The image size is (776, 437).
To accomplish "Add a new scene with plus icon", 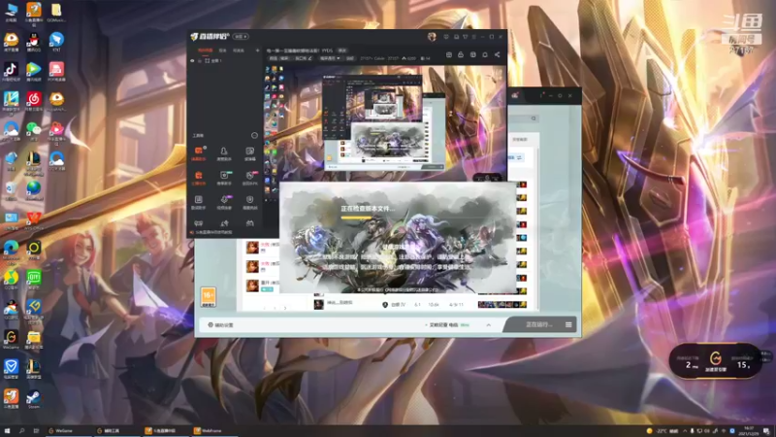I will (257, 50).
